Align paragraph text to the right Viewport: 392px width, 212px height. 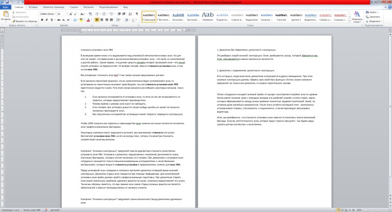tap(107, 20)
